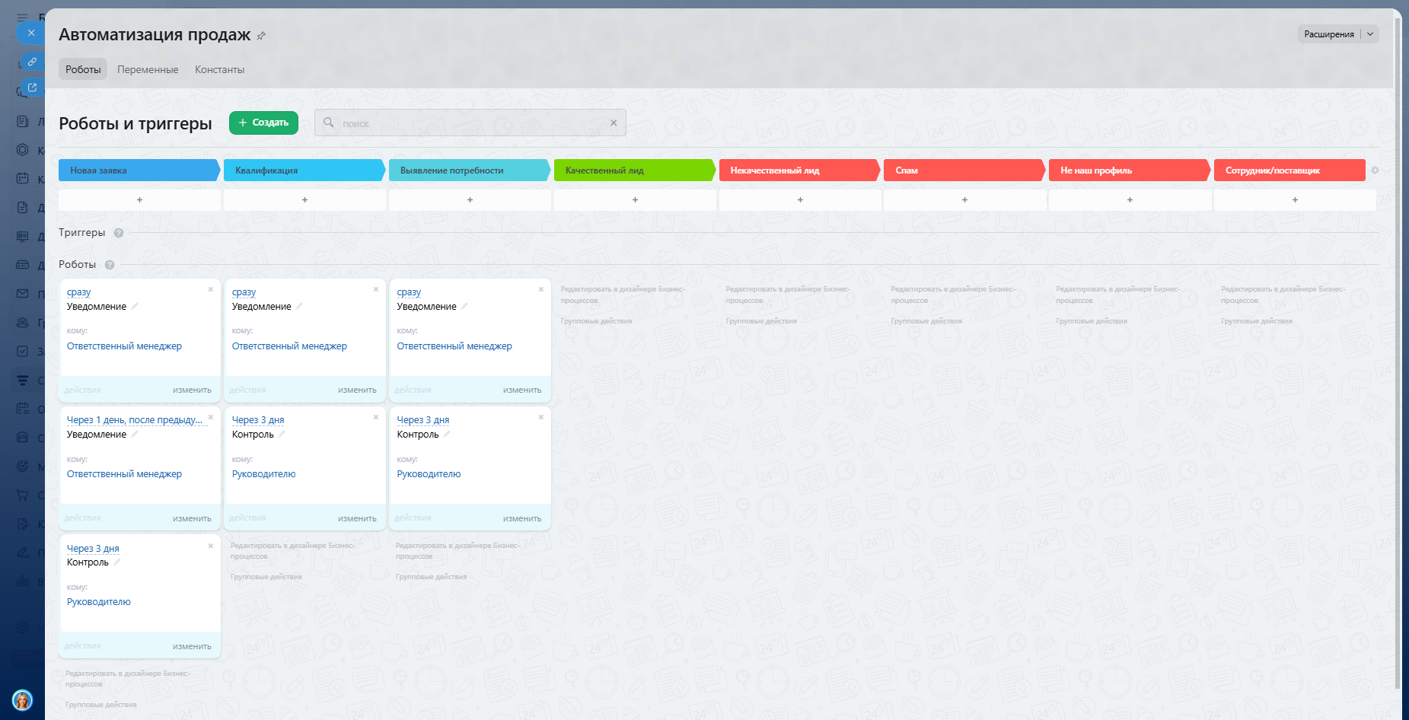1409x720 pixels.
Task: Clear the search field with the X icon
Action: [614, 123]
